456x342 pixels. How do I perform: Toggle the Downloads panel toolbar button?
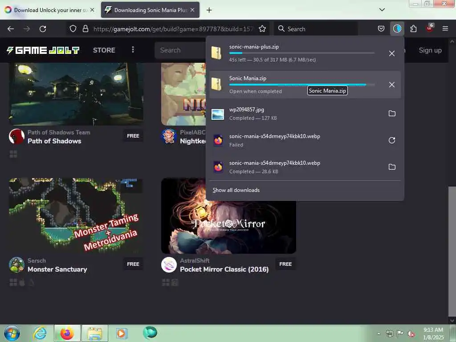click(397, 29)
